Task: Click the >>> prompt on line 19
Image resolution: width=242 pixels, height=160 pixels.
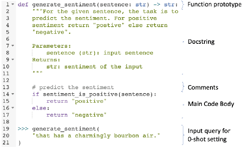Action: 23,129
